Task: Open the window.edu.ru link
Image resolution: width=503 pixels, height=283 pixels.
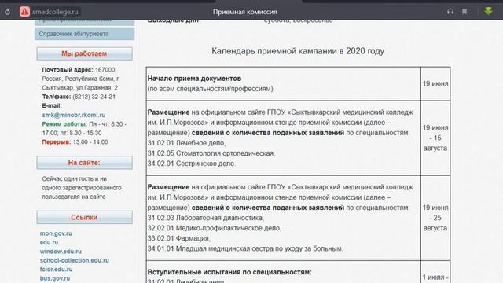Action: click(61, 252)
